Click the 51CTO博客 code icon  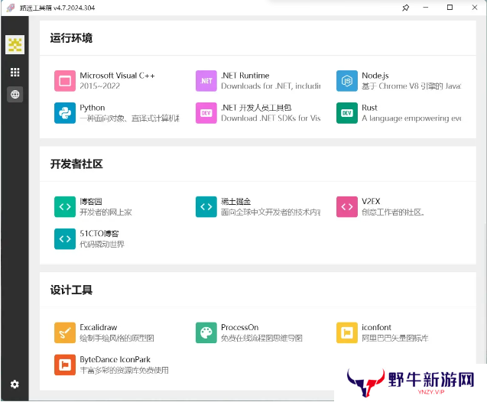(x=65, y=239)
